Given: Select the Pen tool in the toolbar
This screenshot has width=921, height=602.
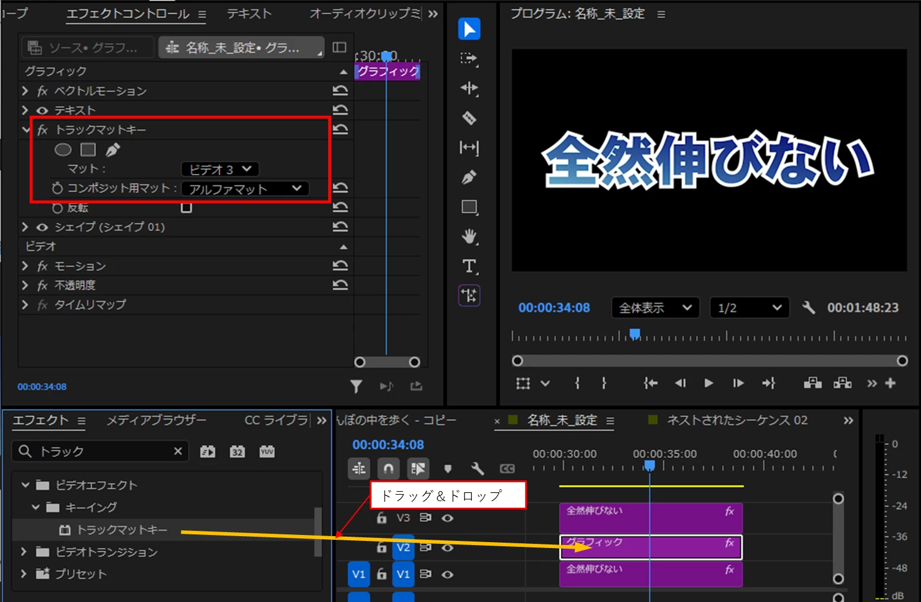Looking at the screenshot, I should tap(469, 177).
